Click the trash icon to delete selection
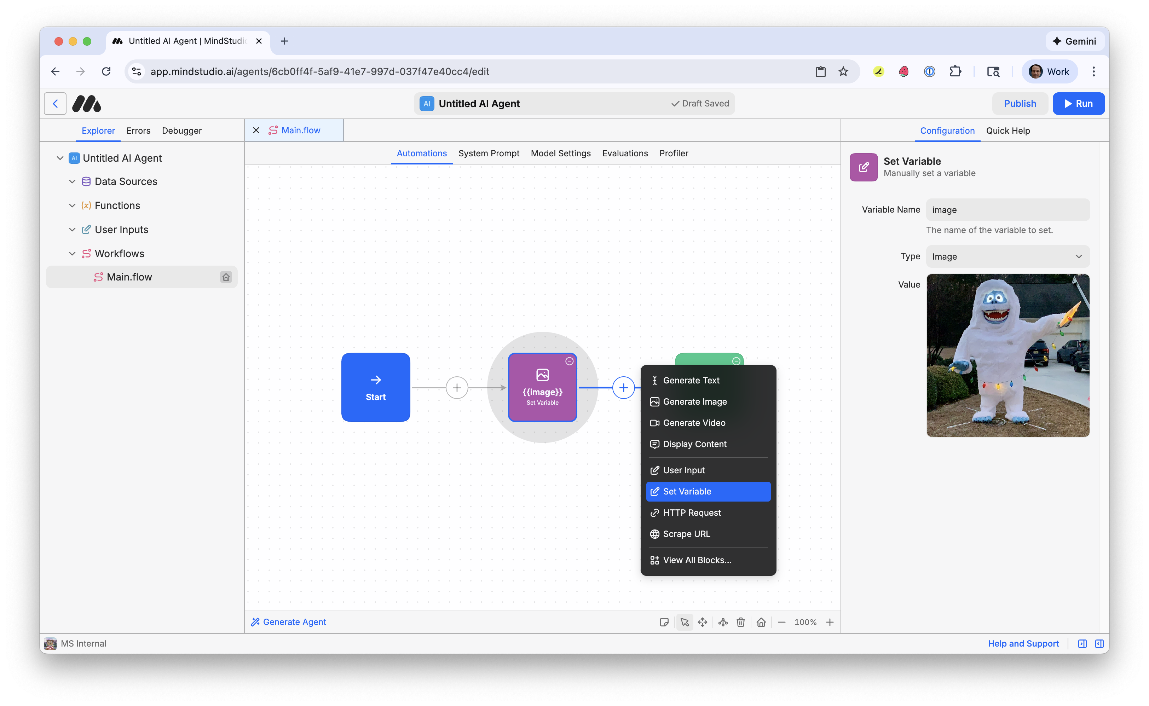1149x706 pixels. [740, 622]
